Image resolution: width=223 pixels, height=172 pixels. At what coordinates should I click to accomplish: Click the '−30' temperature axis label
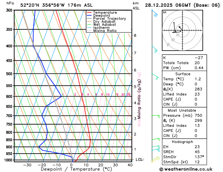coord(27,165)
